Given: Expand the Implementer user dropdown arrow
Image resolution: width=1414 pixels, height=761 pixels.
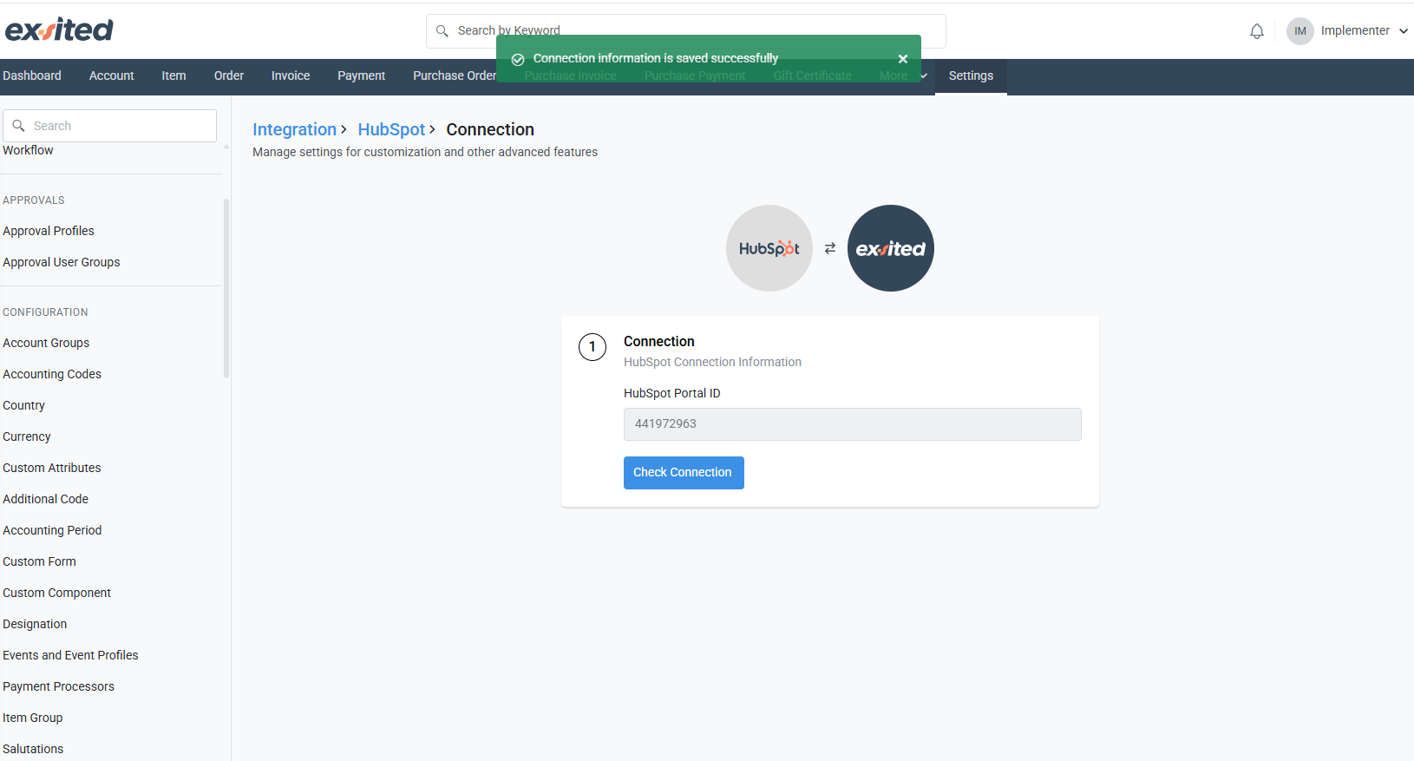Looking at the screenshot, I should (1403, 31).
